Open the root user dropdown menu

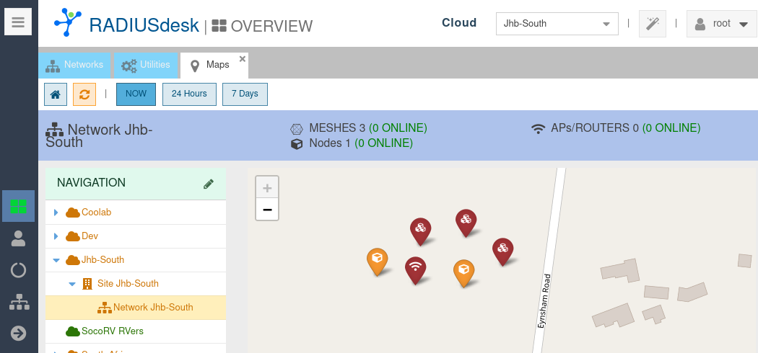[x=720, y=24]
